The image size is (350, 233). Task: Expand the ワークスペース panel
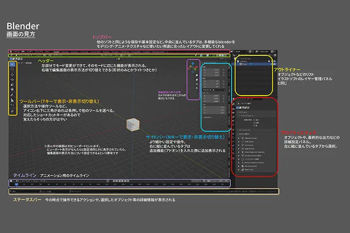pos(238,130)
